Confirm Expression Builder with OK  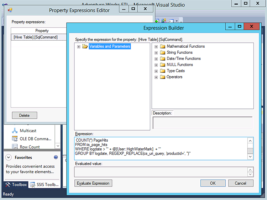point(213,183)
